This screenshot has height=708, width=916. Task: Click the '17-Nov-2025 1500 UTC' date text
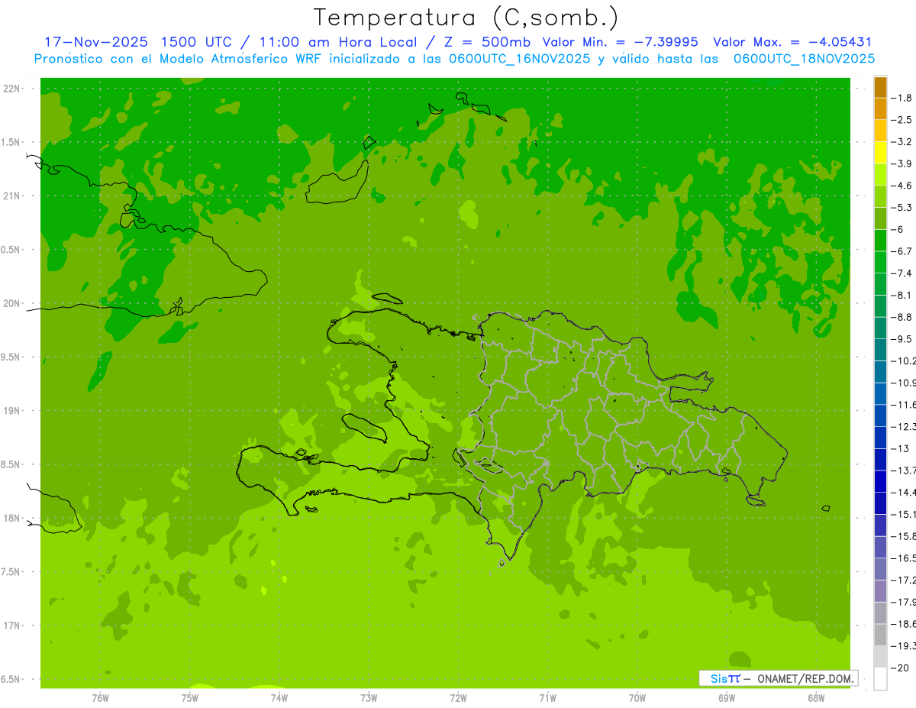[138, 42]
